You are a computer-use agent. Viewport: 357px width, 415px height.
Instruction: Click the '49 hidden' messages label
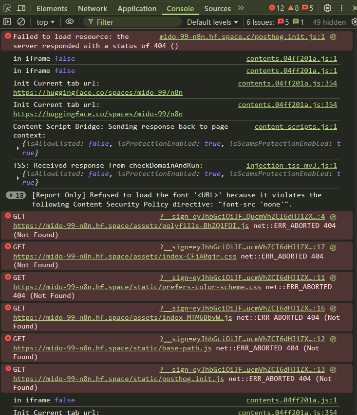click(x=329, y=22)
